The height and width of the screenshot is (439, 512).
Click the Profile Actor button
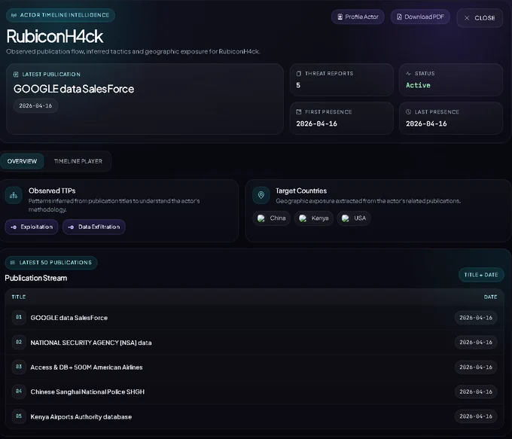tap(358, 17)
